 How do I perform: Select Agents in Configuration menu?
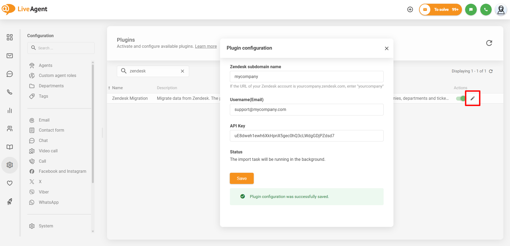tap(45, 66)
